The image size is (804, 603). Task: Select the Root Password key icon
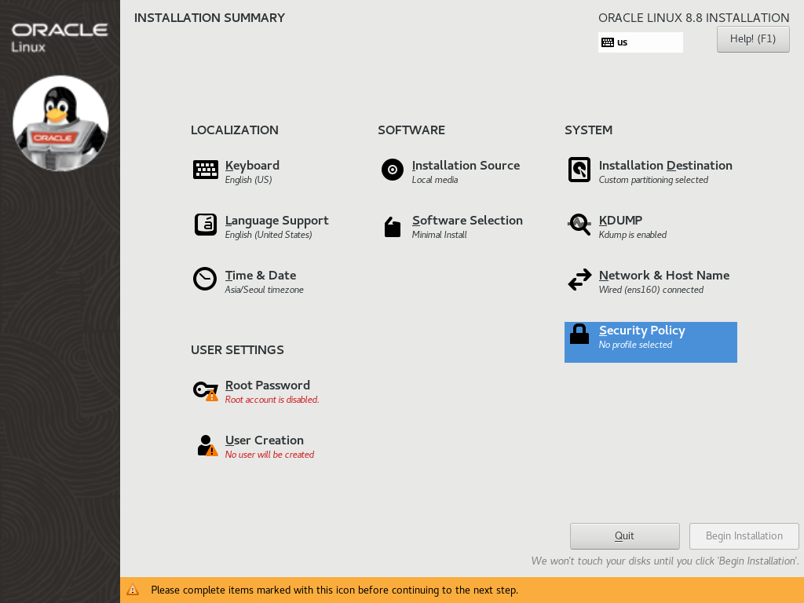click(205, 389)
